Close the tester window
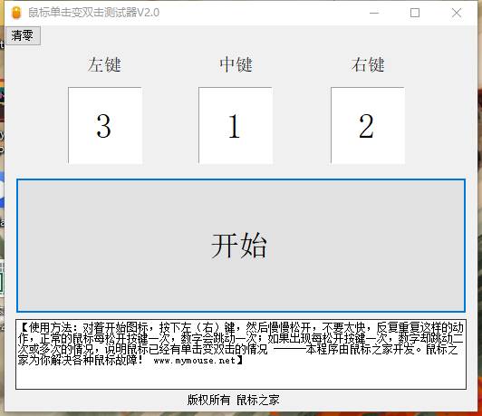The height and width of the screenshot is (416, 482). click(x=457, y=13)
